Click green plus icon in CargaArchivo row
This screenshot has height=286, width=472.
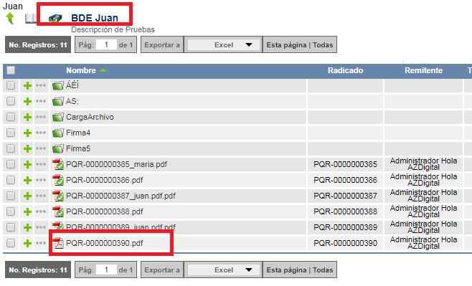(27, 117)
